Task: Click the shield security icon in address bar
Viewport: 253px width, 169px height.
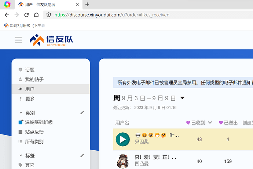Action: (48, 15)
